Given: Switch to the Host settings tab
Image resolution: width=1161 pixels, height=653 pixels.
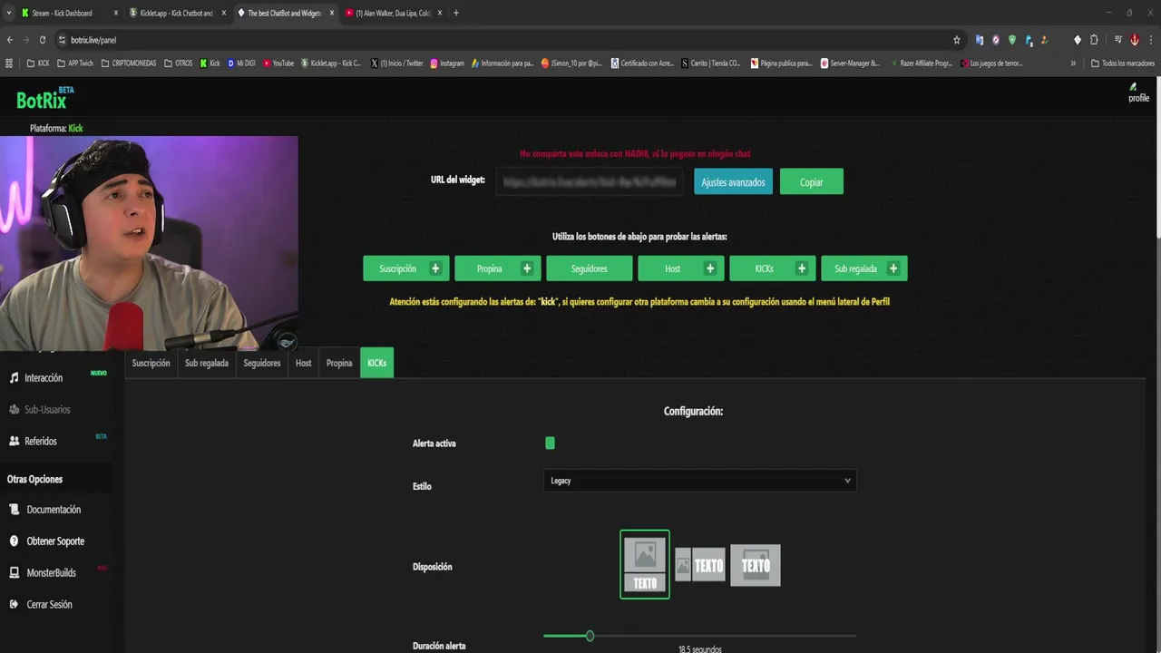Looking at the screenshot, I should coord(304,363).
